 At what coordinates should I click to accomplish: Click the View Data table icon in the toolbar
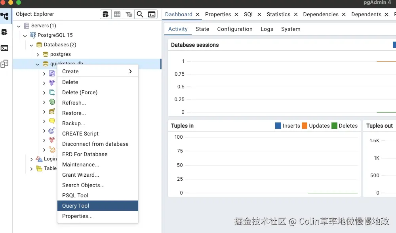[x=117, y=14]
